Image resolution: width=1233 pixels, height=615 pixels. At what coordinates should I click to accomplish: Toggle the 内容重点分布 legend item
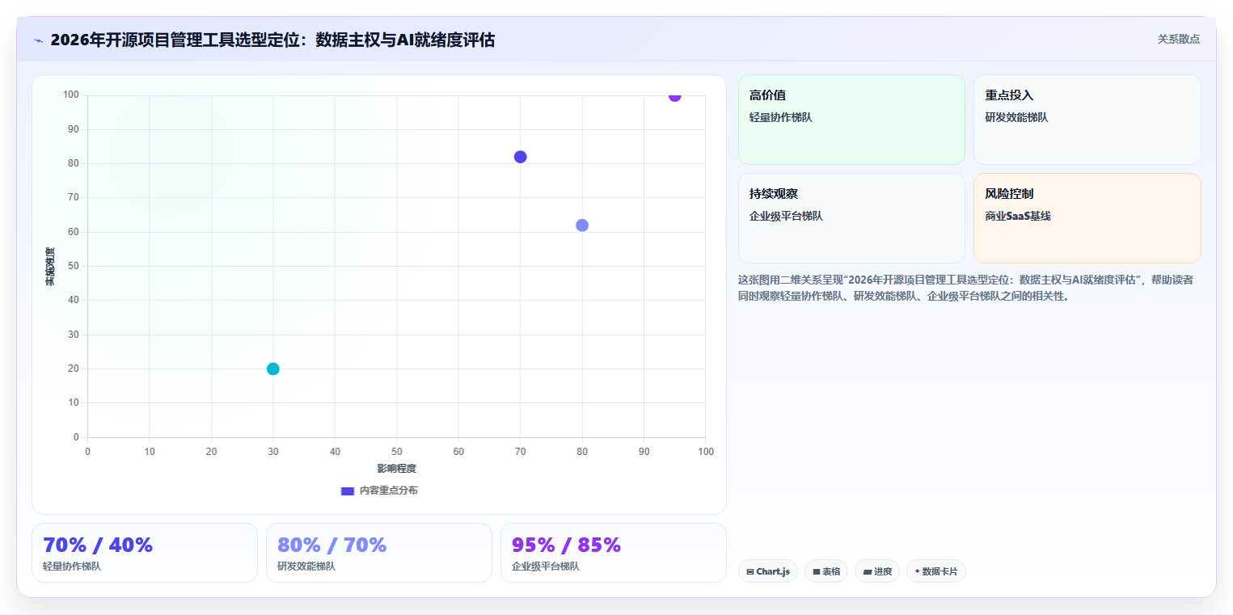point(379,491)
